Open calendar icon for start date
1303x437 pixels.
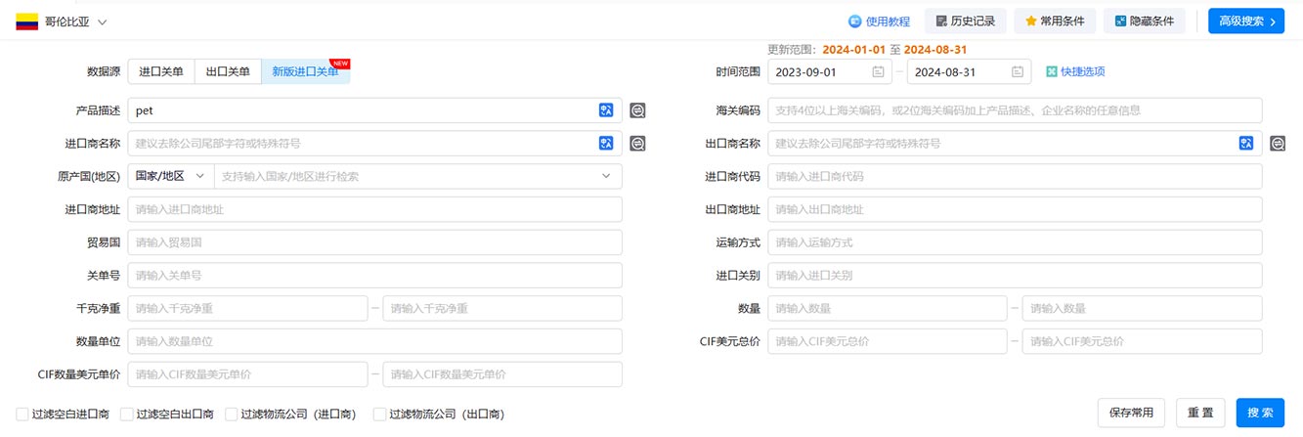[x=878, y=71]
